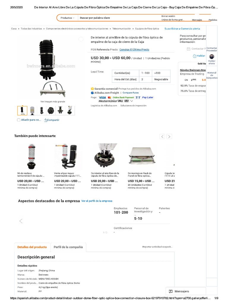
Task: Check the Añadir para comparar checkbox
Action: [x=19, y=120]
